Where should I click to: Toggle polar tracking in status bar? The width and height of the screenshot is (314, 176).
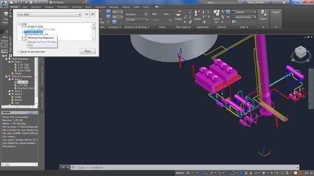pos(211,173)
